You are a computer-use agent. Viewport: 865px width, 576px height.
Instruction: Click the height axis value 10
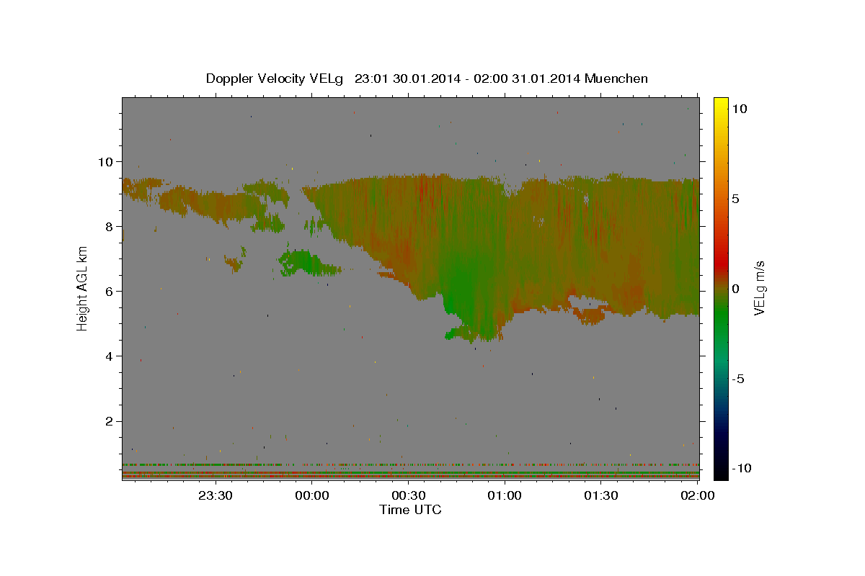pos(107,161)
